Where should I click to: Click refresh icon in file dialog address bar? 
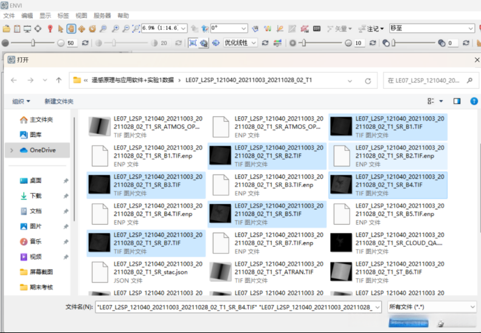368,80
